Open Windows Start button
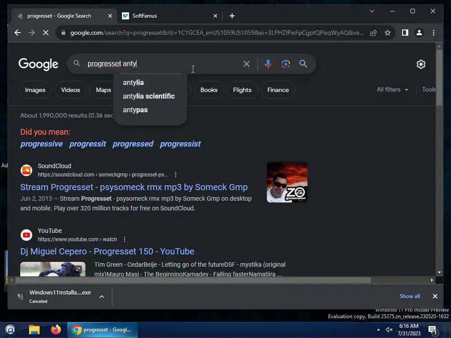Viewport: 451px width, 338px height. [10, 330]
